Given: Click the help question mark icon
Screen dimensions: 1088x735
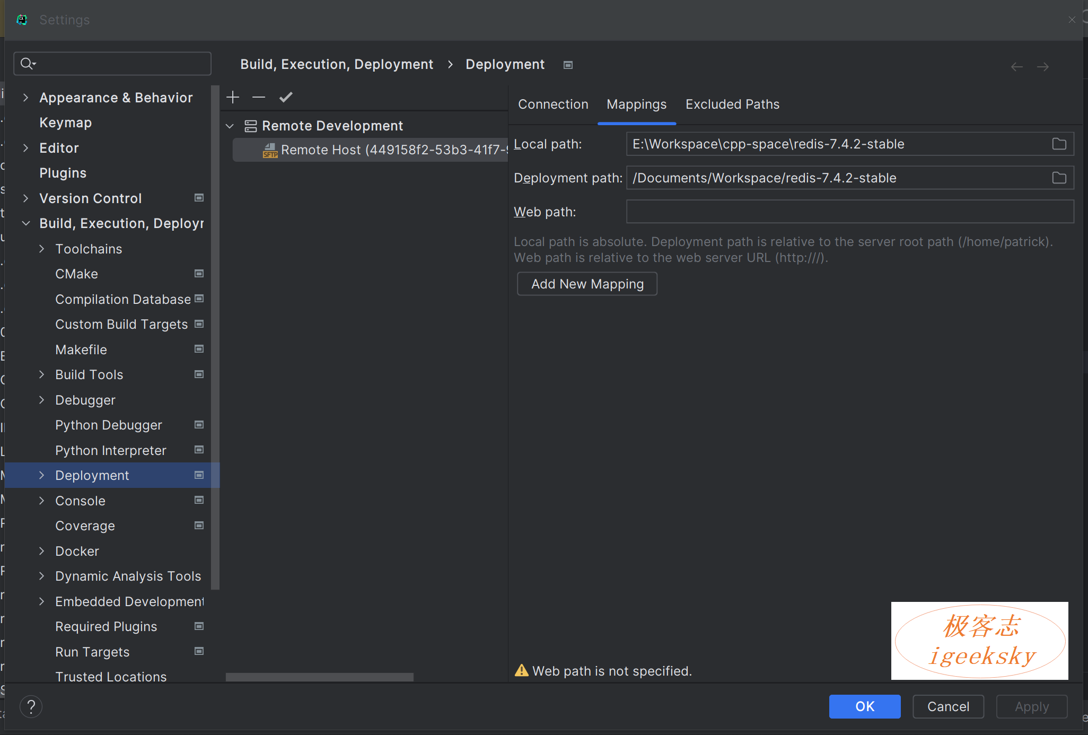Looking at the screenshot, I should coord(31,706).
